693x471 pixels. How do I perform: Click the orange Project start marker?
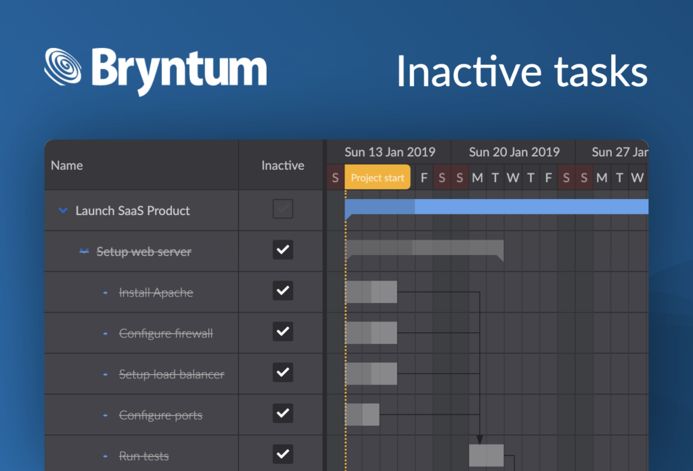[377, 177]
